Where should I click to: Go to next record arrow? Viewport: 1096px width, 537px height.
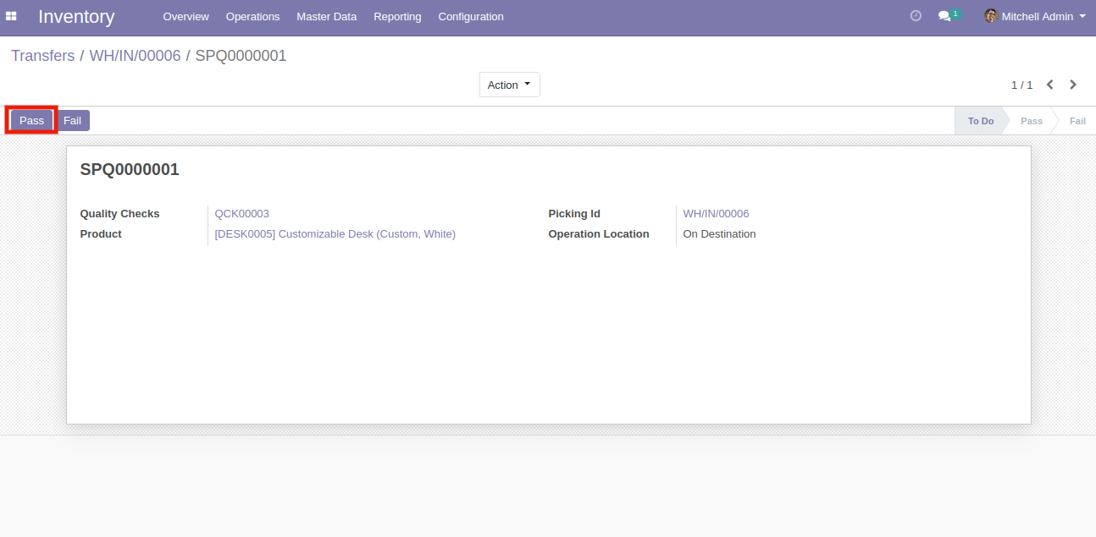(1073, 85)
